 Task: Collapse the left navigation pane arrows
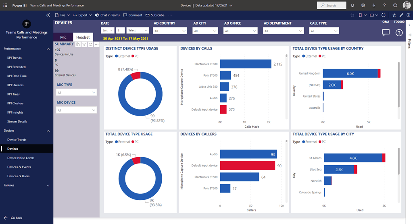pos(48,15)
